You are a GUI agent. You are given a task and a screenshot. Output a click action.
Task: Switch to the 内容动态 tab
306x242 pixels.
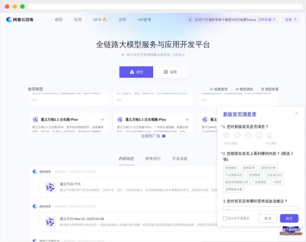pyautogui.click(x=127, y=159)
